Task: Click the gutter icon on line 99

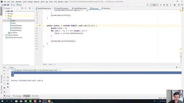Action: (40, 25)
